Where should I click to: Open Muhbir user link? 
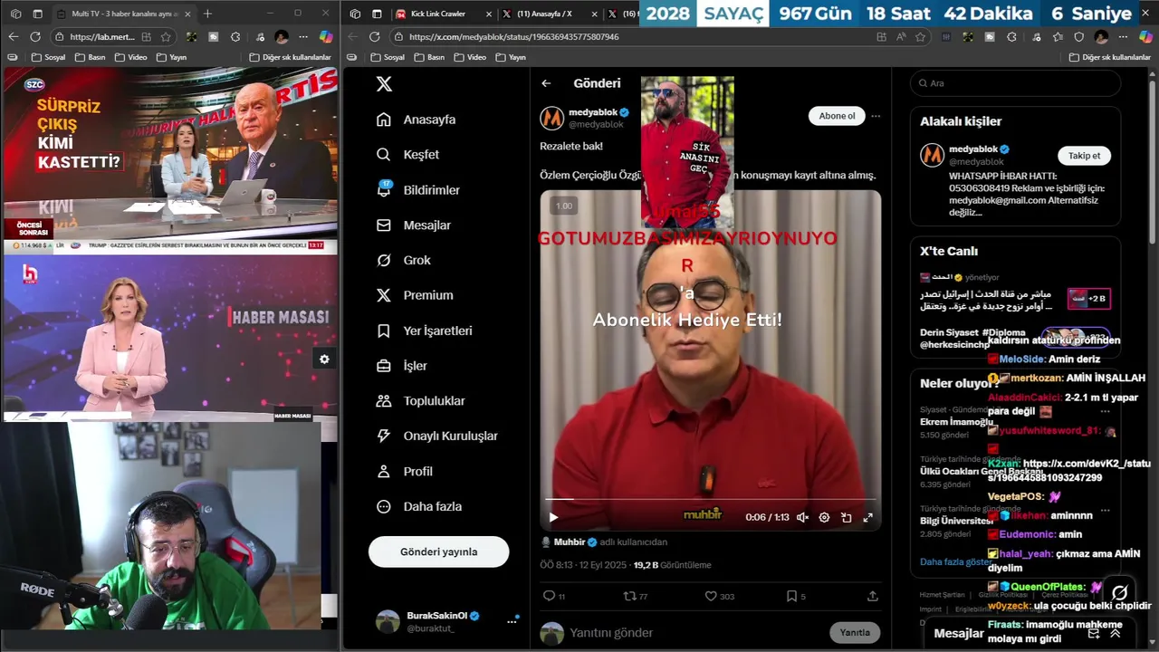point(570,542)
